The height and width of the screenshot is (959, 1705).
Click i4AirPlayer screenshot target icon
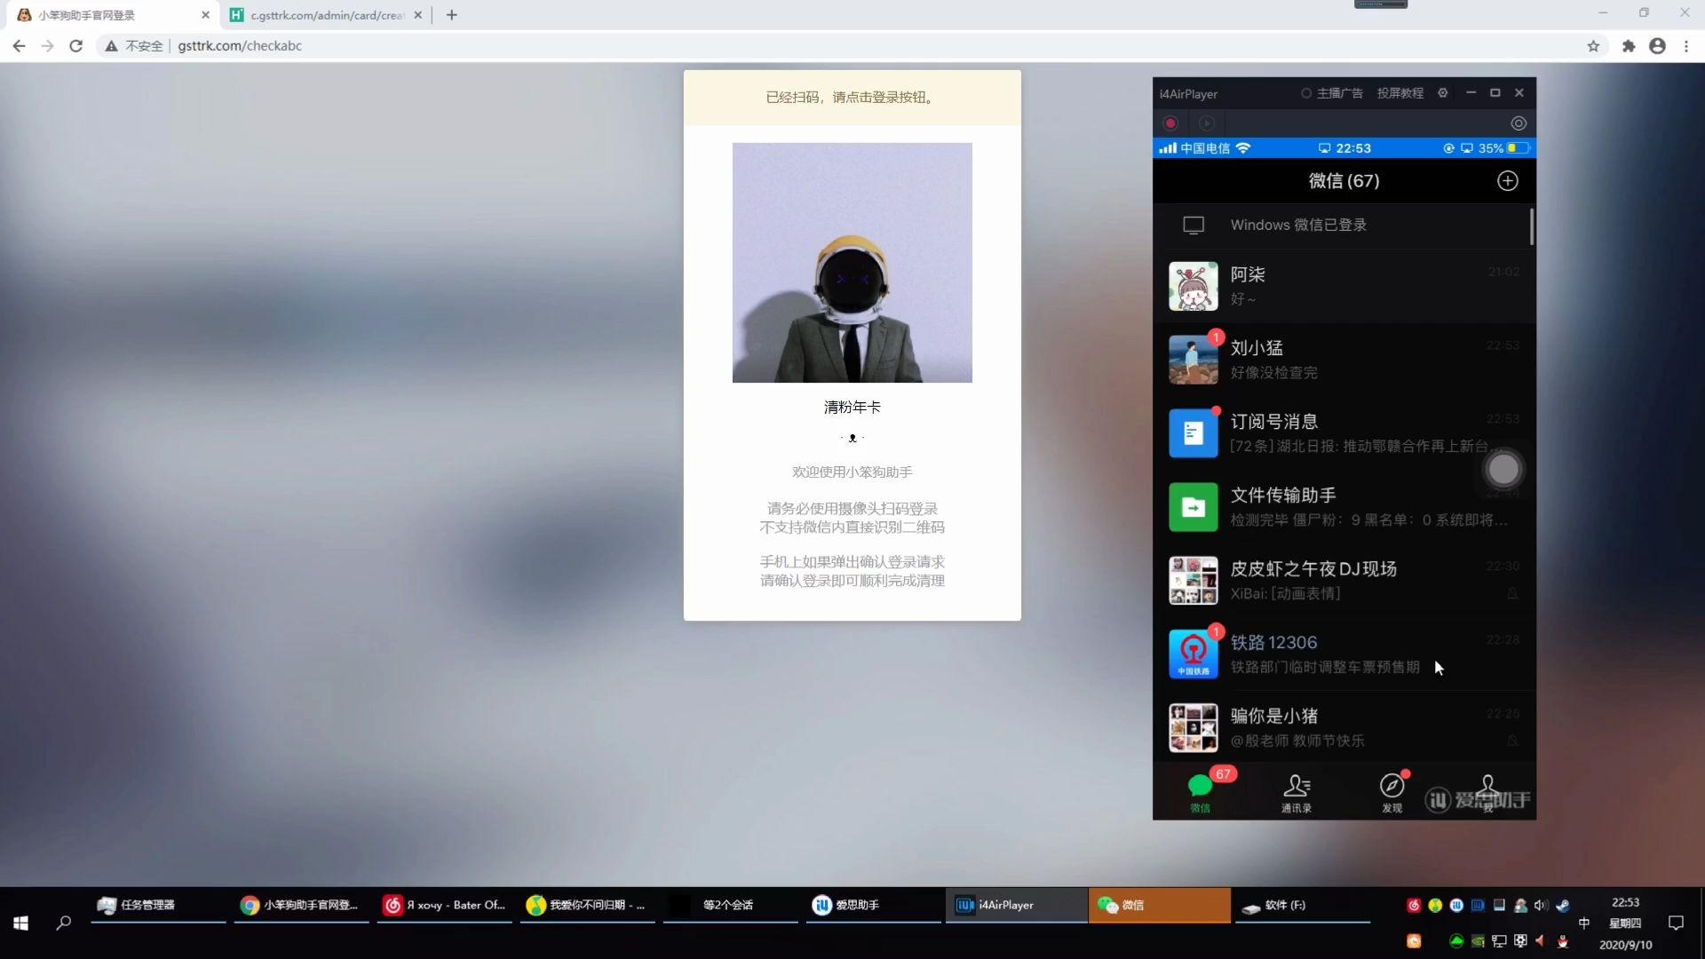coord(1519,123)
